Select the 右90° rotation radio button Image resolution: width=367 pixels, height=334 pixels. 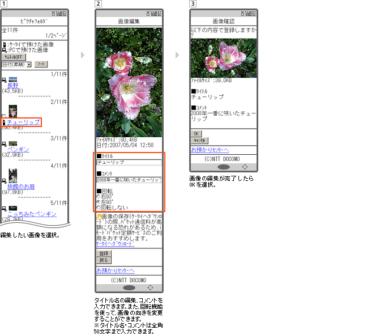tap(99, 196)
